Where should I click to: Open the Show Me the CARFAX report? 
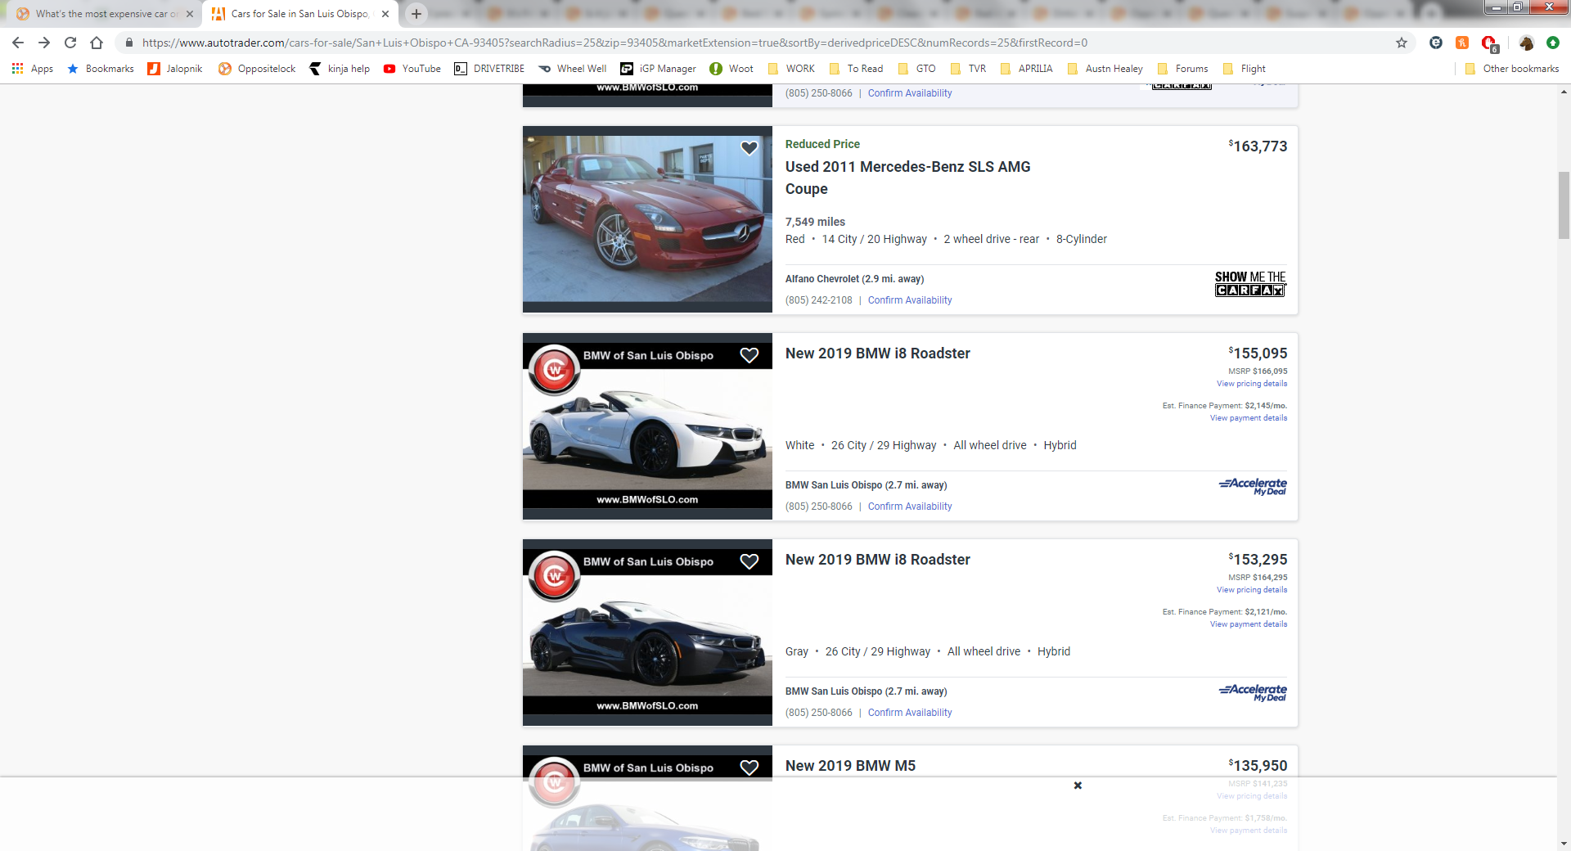1250,284
